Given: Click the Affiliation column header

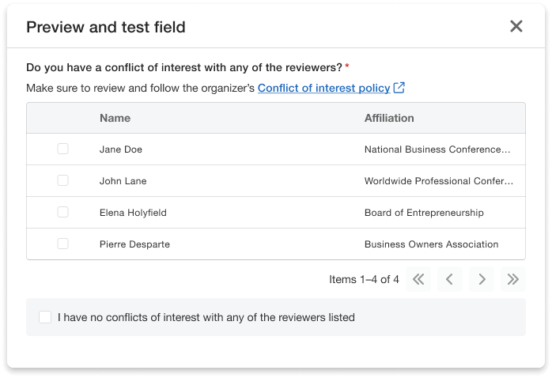Looking at the screenshot, I should [389, 118].
